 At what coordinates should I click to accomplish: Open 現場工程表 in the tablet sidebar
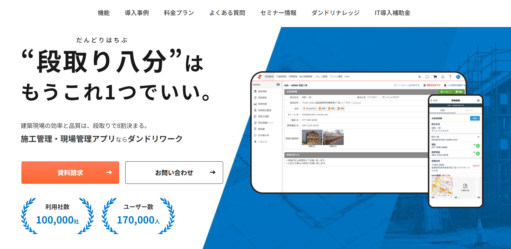(x=262, y=117)
